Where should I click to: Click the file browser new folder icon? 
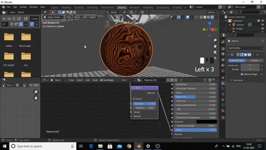pos(26,19)
